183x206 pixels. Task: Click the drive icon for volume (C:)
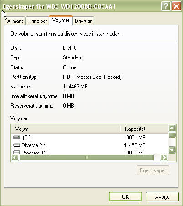(x=17, y=137)
